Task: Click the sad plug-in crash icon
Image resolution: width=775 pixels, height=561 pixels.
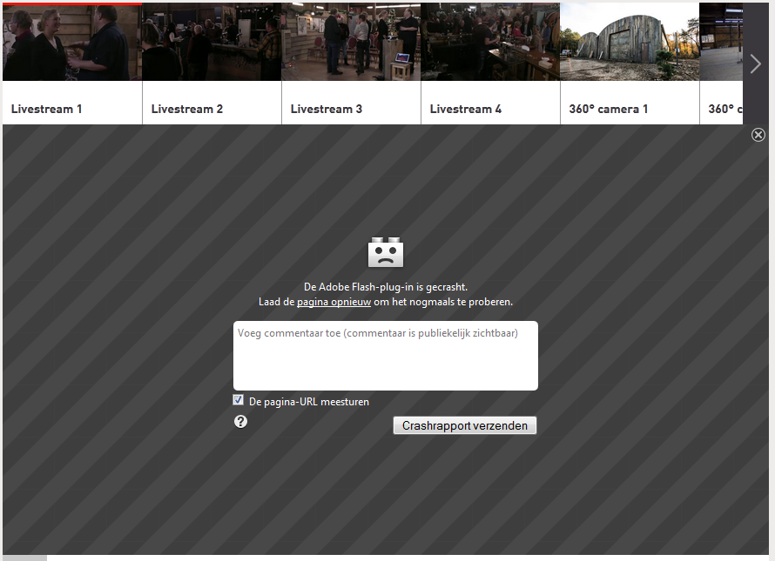Action: (386, 252)
